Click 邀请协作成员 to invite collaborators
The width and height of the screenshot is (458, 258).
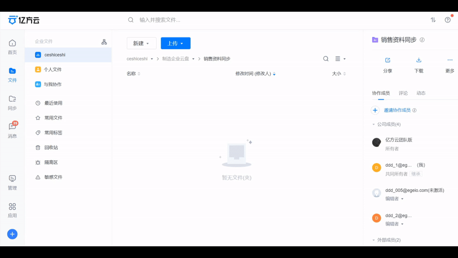(x=397, y=110)
